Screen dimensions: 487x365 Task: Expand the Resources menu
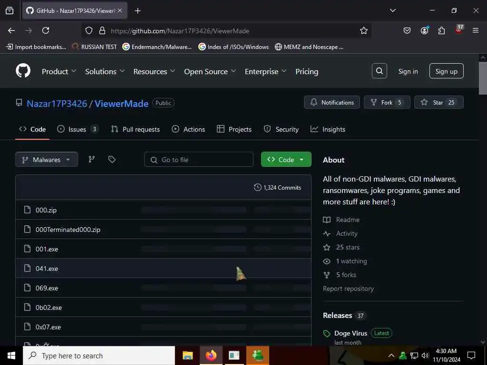[x=155, y=71]
